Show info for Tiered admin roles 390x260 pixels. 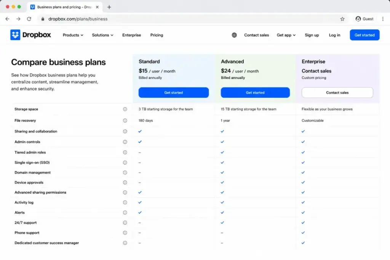click(x=125, y=152)
